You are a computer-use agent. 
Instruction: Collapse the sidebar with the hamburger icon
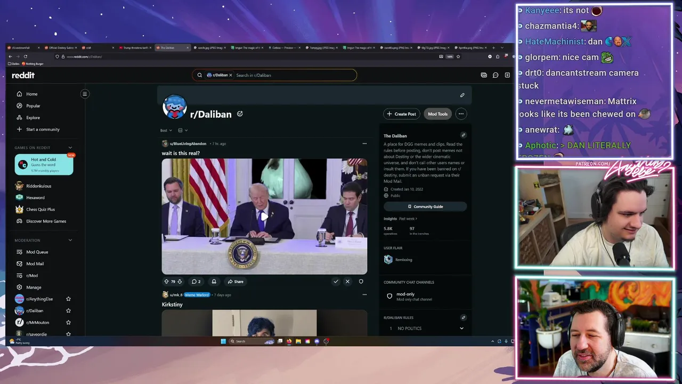tap(85, 94)
